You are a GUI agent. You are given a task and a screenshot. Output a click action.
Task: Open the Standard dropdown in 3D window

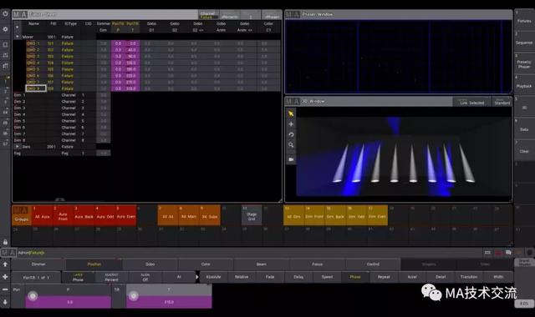pos(502,102)
